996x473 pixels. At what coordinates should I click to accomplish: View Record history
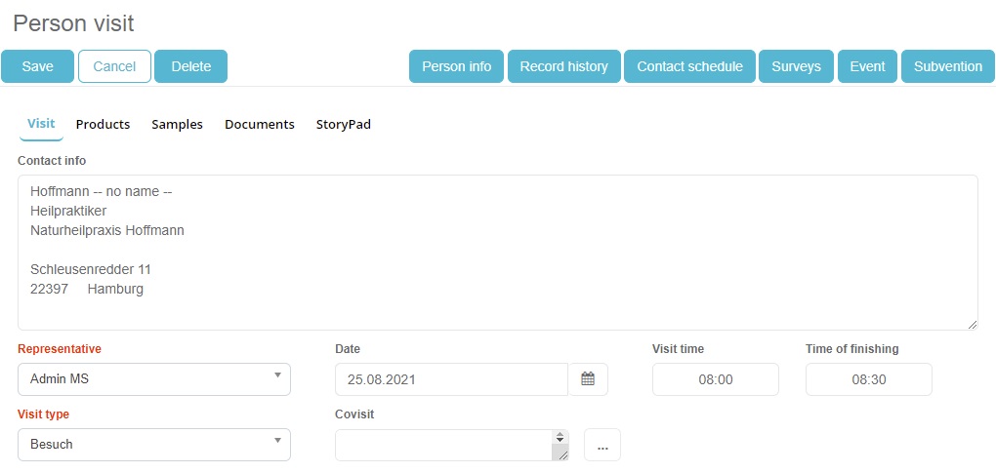(x=563, y=66)
